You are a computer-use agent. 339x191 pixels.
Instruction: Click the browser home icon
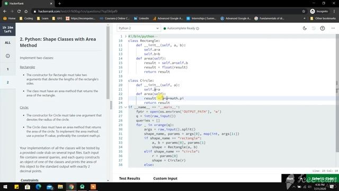[26, 11]
